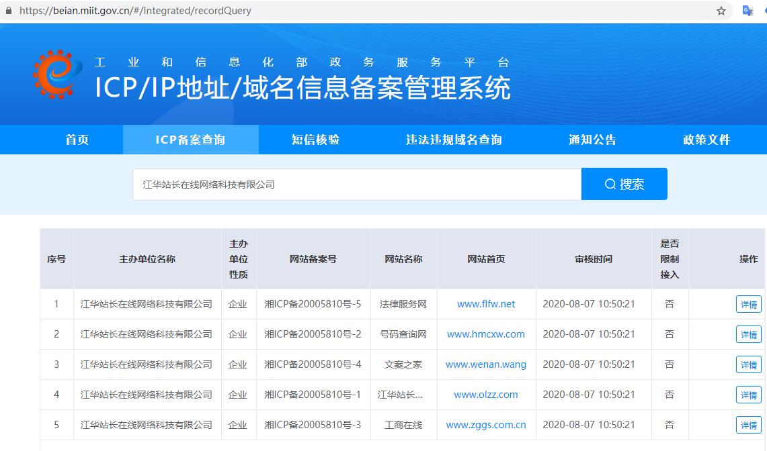This screenshot has height=451, width=767.
Task: Open www.hmcxw.com link
Action: click(x=486, y=334)
